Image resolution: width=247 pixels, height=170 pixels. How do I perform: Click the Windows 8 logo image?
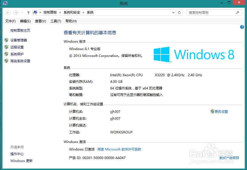point(194,54)
